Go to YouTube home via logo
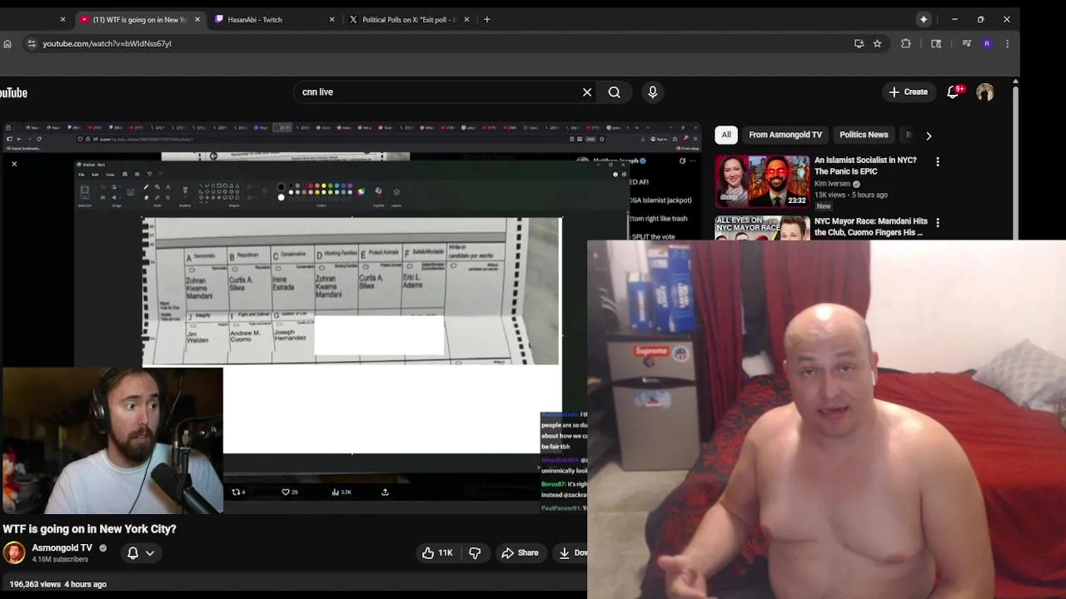Screen dimensions: 1066x599 coord(13,92)
